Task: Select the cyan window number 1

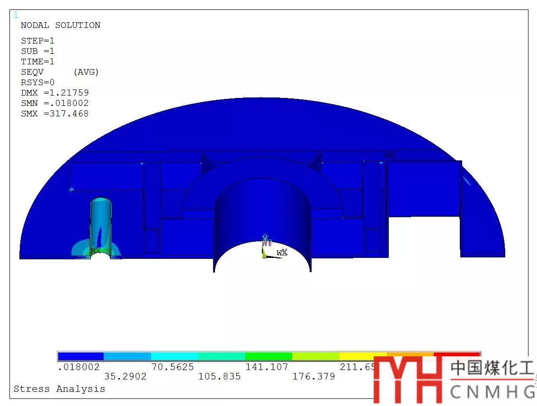Action: coord(16,15)
